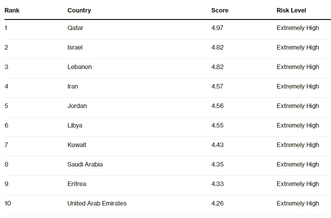Image resolution: width=331 pixels, height=218 pixels.
Task: Click the Country column header
Action: tap(79, 10)
